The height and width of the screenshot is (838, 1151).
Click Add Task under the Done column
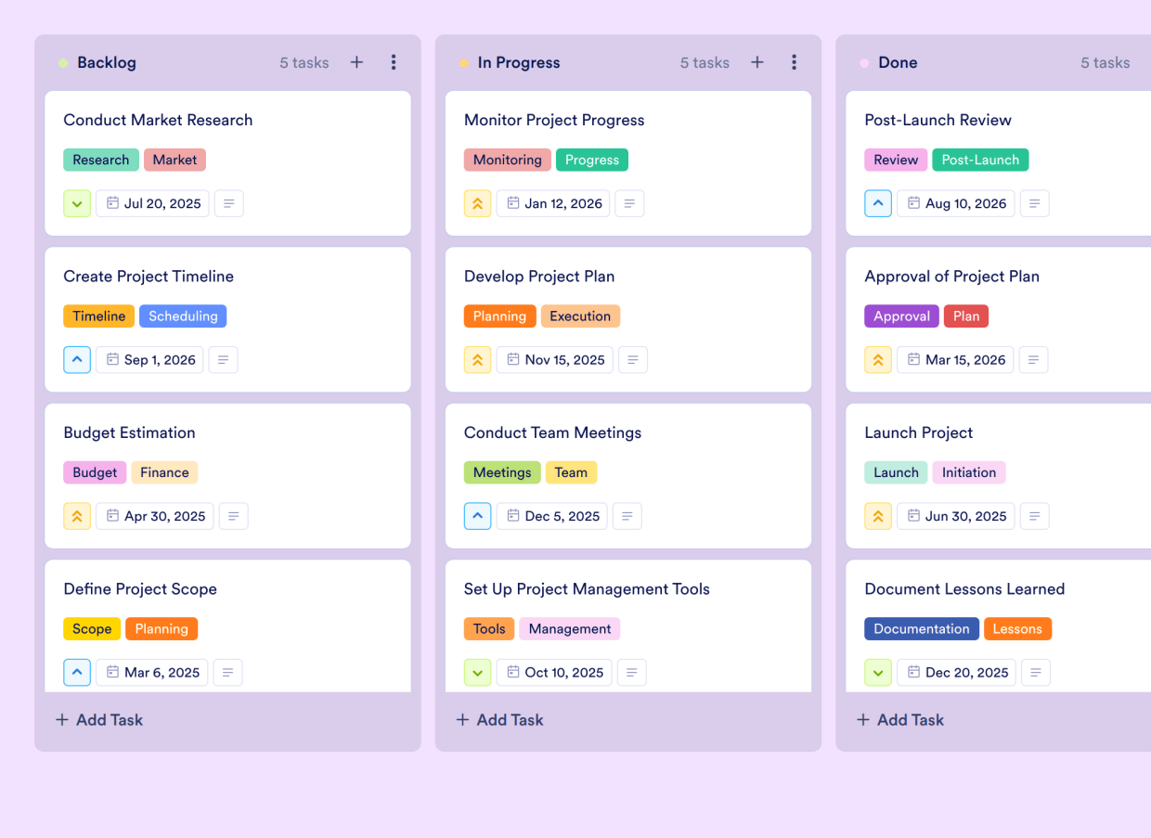899,719
